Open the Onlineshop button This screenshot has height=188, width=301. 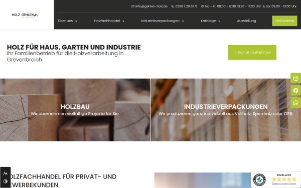(284, 21)
